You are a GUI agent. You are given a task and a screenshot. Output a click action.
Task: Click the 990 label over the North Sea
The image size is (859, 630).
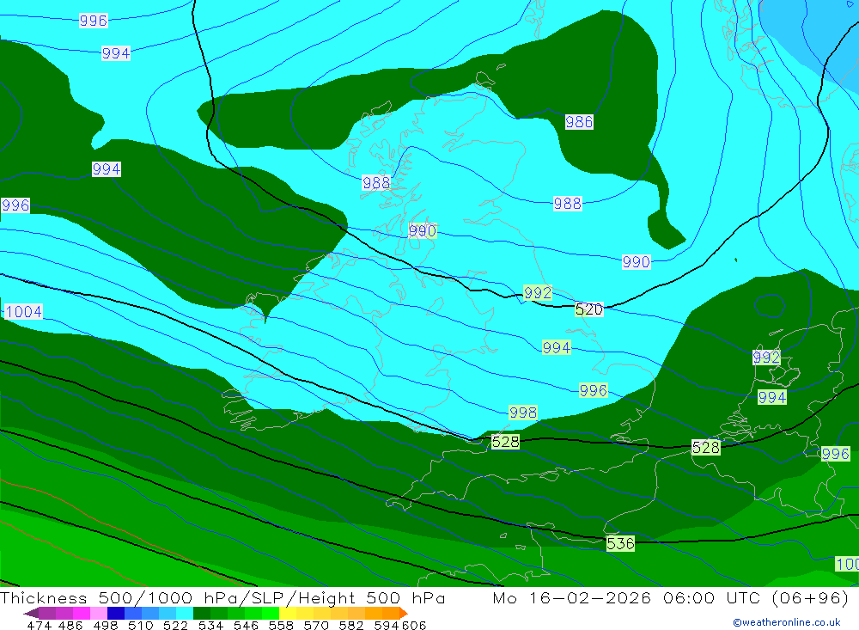tap(636, 261)
